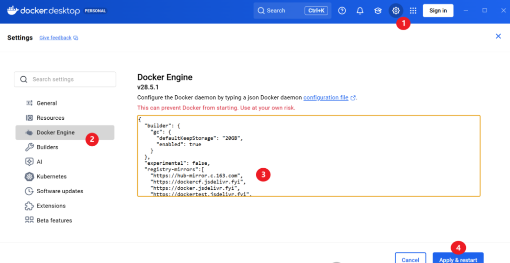Click the Extensions puzzle piece icon
The height and width of the screenshot is (263, 510).
(29, 206)
